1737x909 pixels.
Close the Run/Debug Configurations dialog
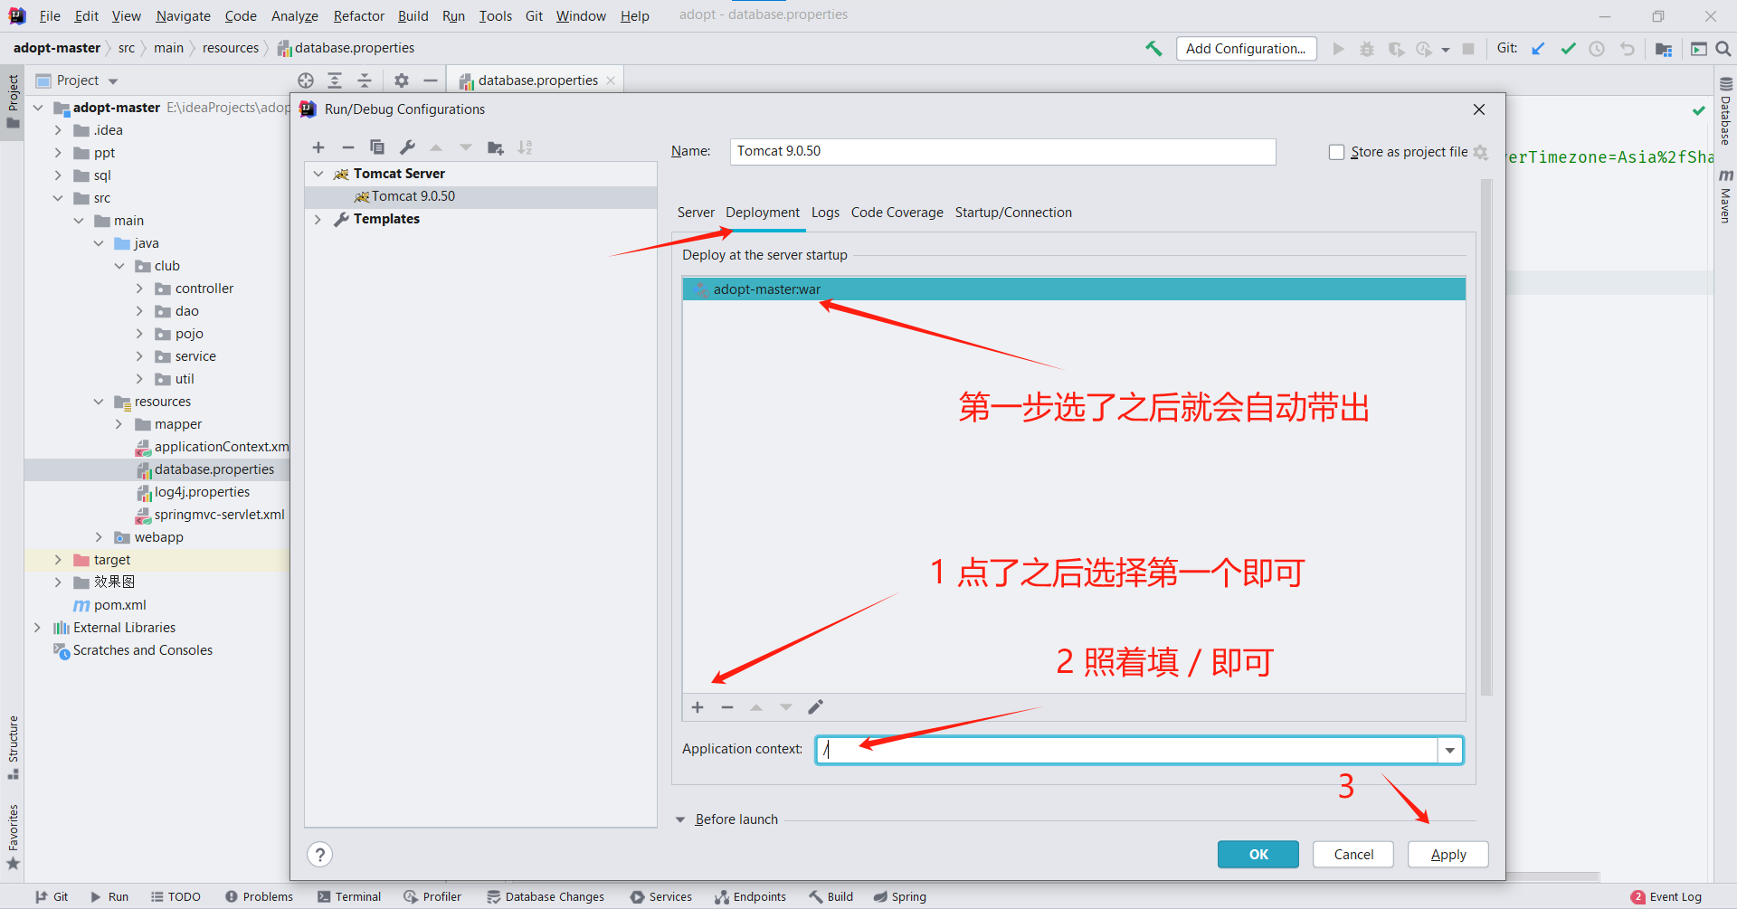1479,109
